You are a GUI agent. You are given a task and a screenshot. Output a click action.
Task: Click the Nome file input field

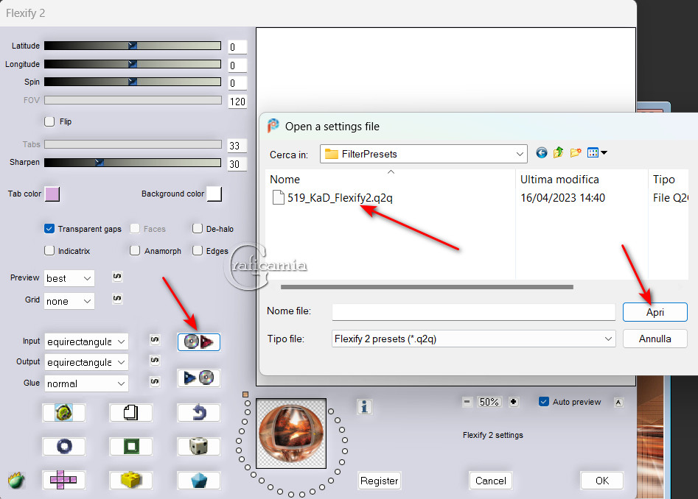pyautogui.click(x=474, y=312)
